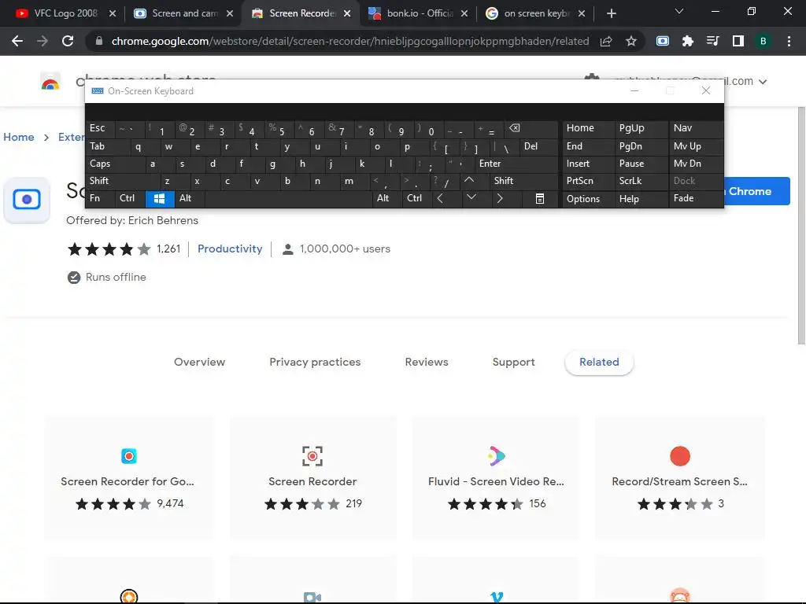Close the VFC Logo 2008 tab
This screenshot has height=604, width=806.
(x=113, y=13)
